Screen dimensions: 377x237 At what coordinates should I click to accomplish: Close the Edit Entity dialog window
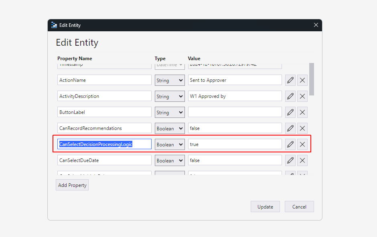pos(316,25)
